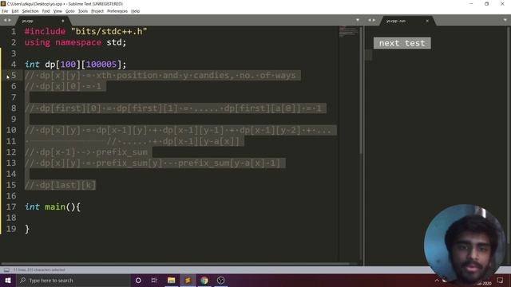
Task: Open the Preferences menu
Action: click(x=117, y=11)
